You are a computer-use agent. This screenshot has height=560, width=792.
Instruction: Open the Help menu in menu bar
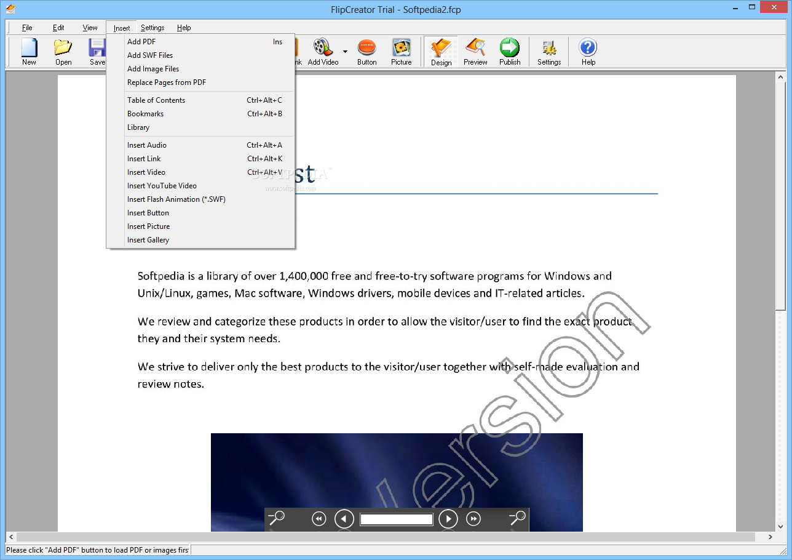point(184,28)
